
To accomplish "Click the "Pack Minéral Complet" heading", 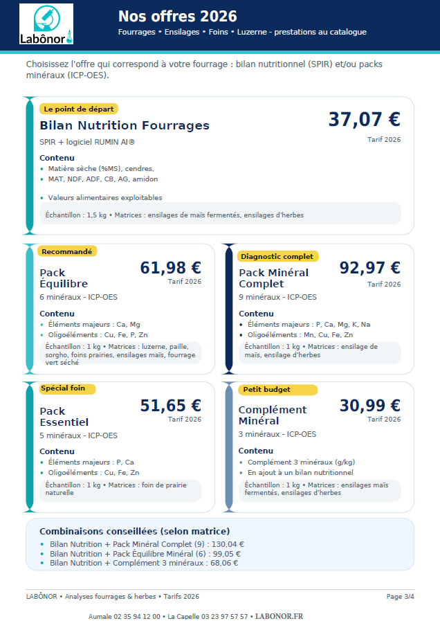I will click(x=273, y=278).
